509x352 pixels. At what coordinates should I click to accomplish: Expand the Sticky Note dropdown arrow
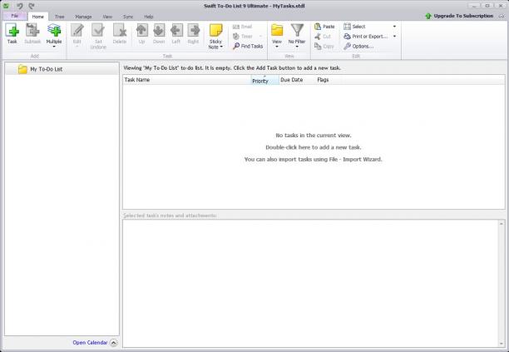(221, 47)
